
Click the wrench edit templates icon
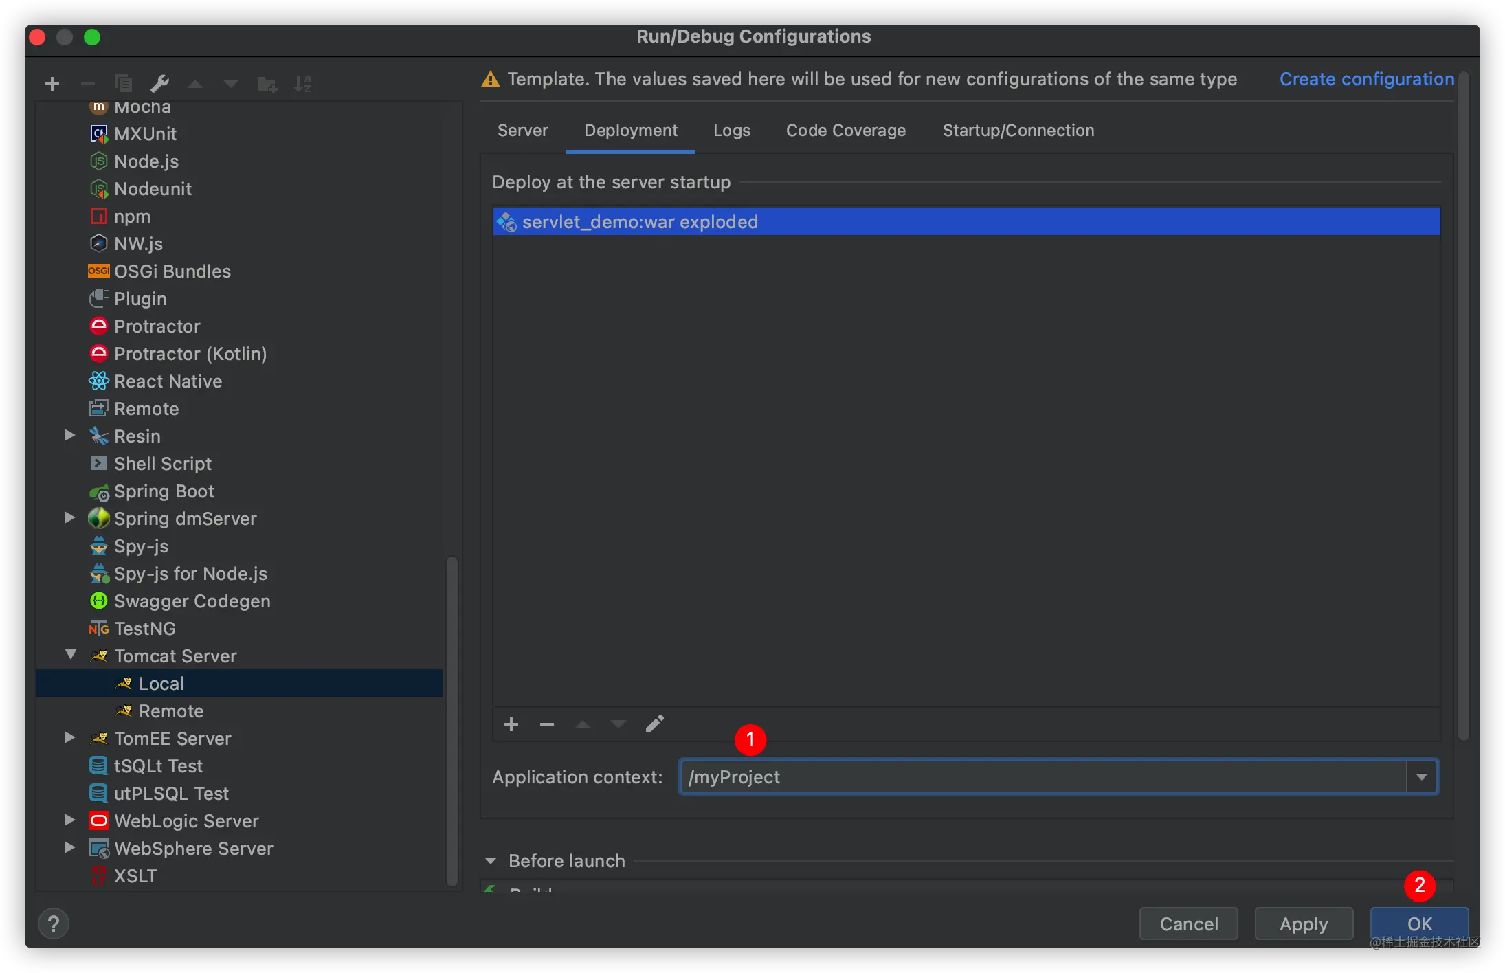pos(159,84)
